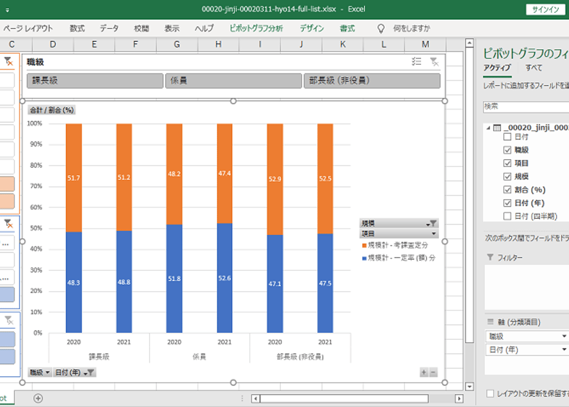Open 職級 dropdown in the axis area box
The height and width of the screenshot is (407, 569).
564,336
